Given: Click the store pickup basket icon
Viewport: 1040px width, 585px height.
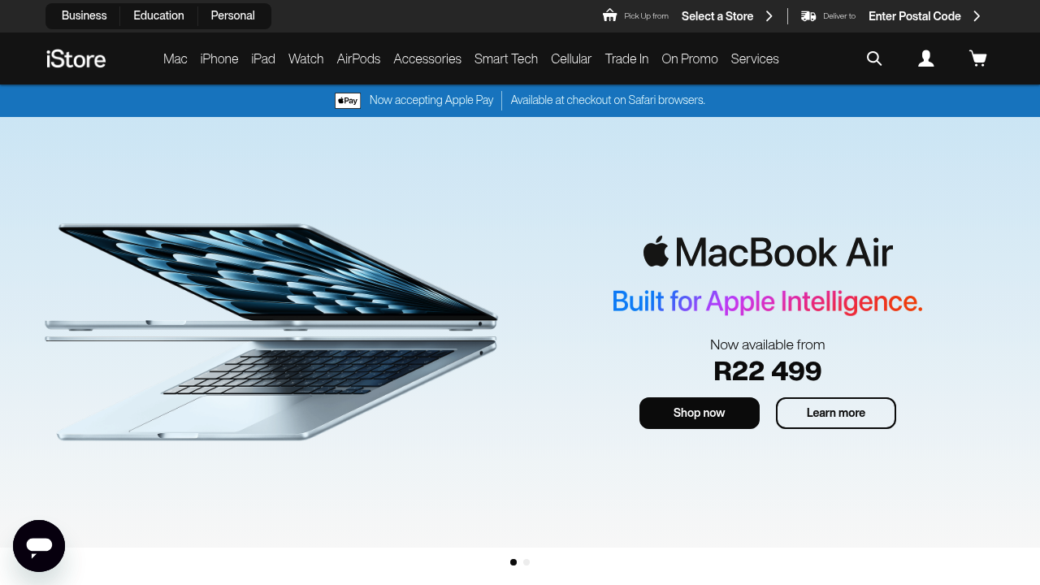Looking at the screenshot, I should (x=610, y=15).
